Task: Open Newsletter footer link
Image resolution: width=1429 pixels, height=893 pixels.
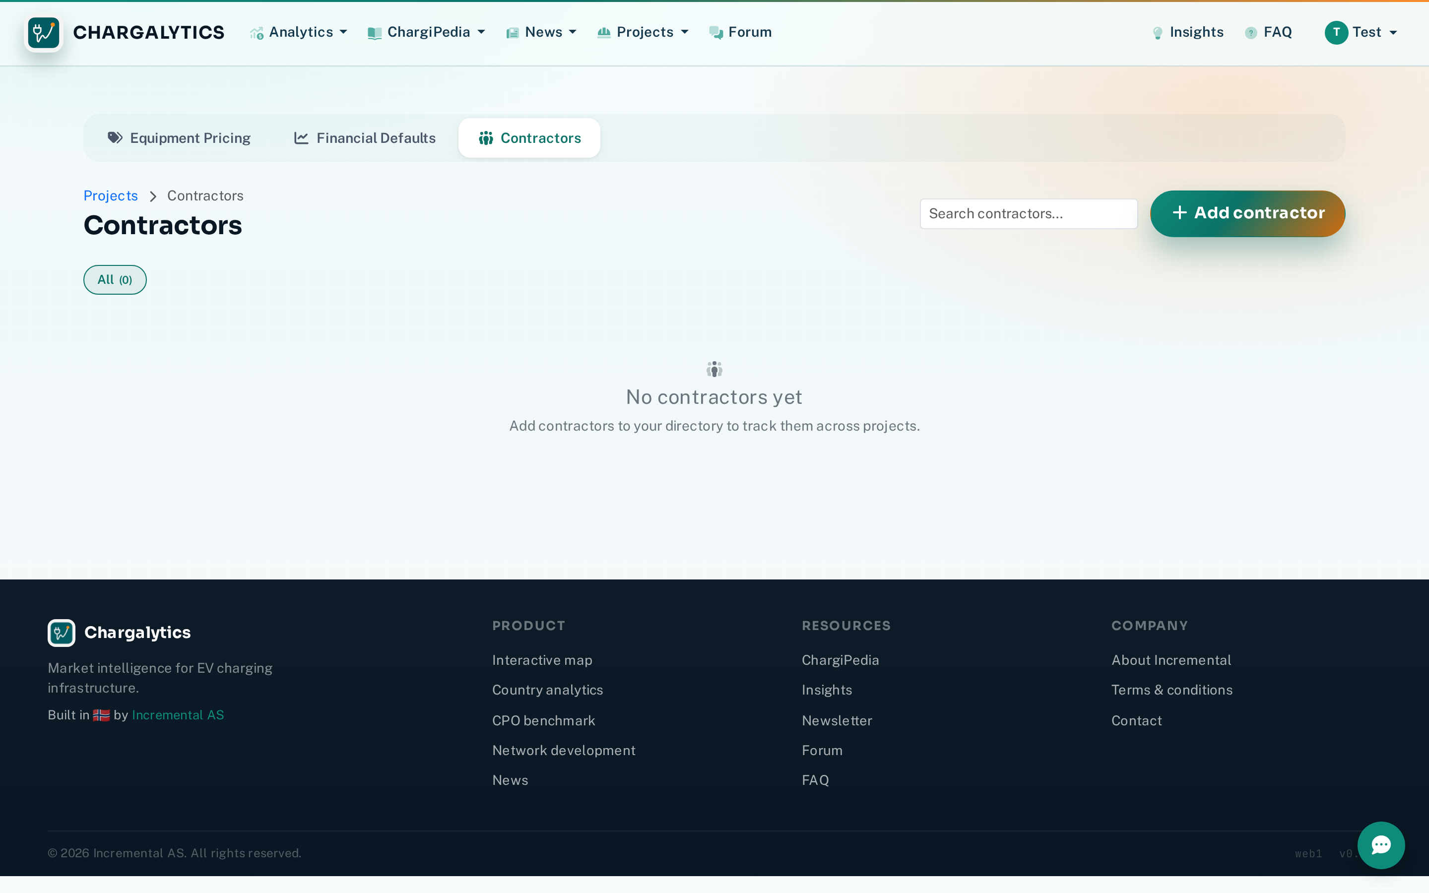Action: (837, 720)
